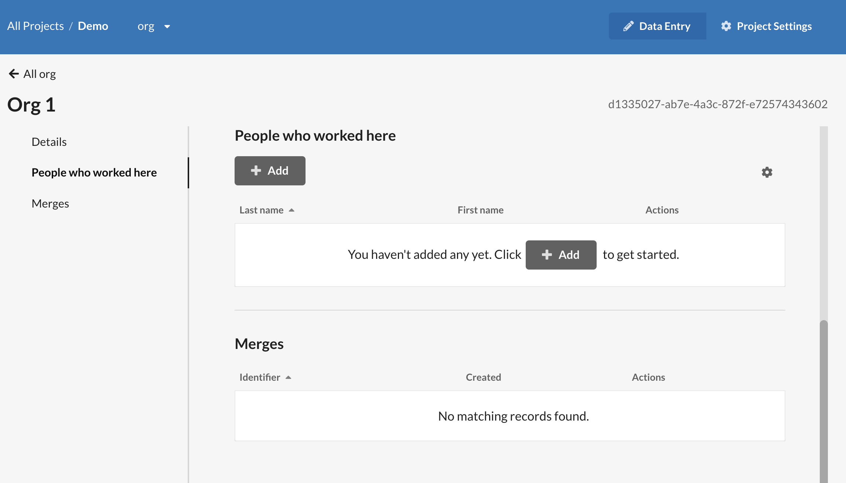Click the First name column header
The image size is (846, 483).
click(x=480, y=210)
